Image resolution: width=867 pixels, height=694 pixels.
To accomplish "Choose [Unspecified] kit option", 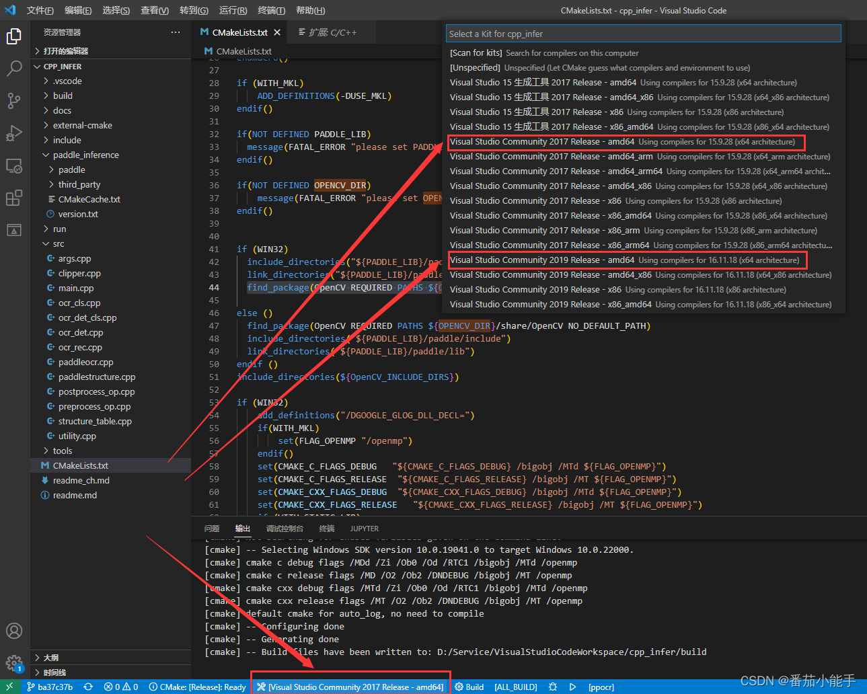I will (645, 68).
